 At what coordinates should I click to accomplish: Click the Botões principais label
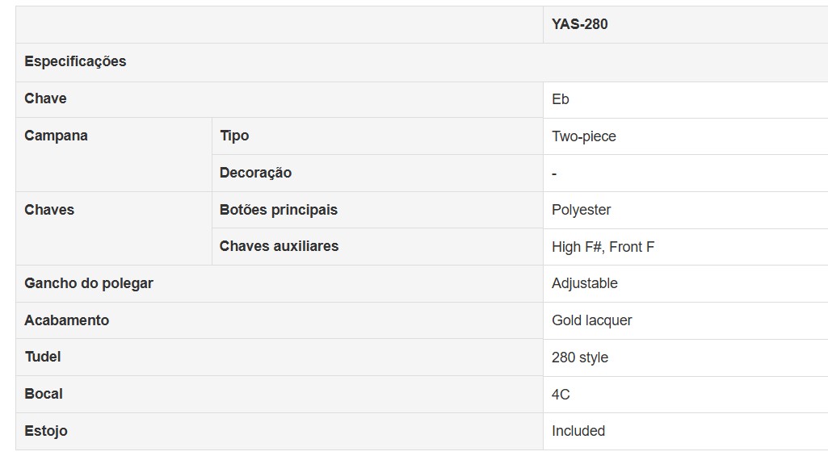279,210
